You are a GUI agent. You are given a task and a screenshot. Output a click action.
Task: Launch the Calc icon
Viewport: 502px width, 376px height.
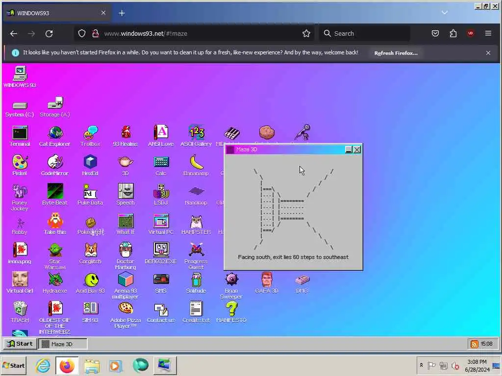[x=161, y=165]
